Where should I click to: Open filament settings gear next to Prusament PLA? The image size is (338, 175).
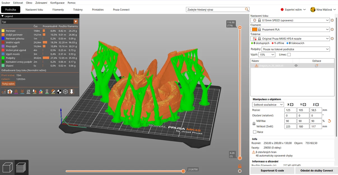tap(332, 29)
